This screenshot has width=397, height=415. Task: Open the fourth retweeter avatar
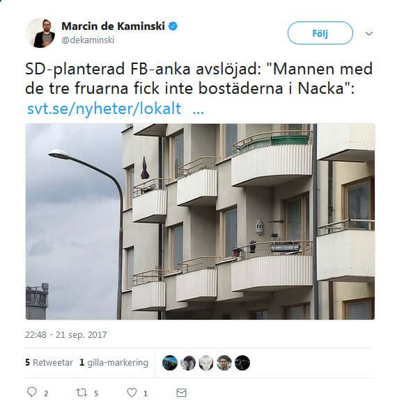pos(224,363)
